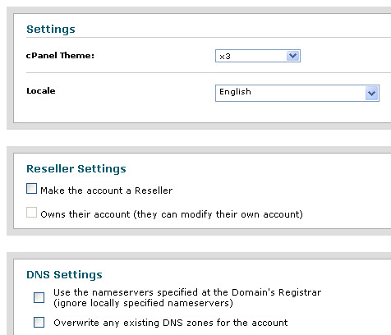Click the x3 value text in theme selector

coord(225,57)
